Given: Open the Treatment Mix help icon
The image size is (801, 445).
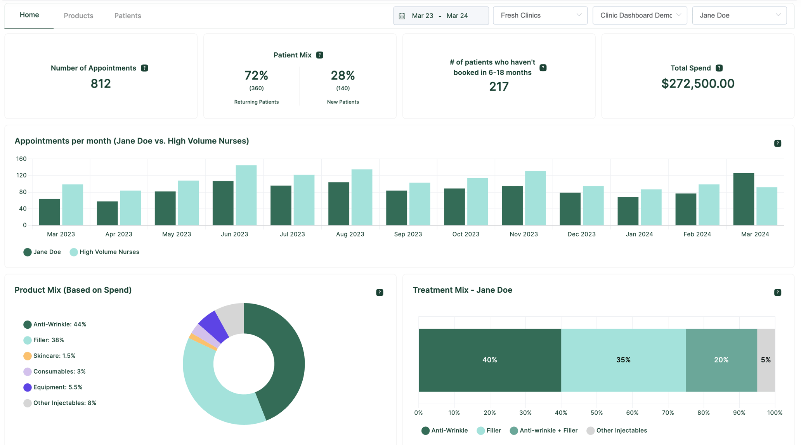Looking at the screenshot, I should (777, 292).
